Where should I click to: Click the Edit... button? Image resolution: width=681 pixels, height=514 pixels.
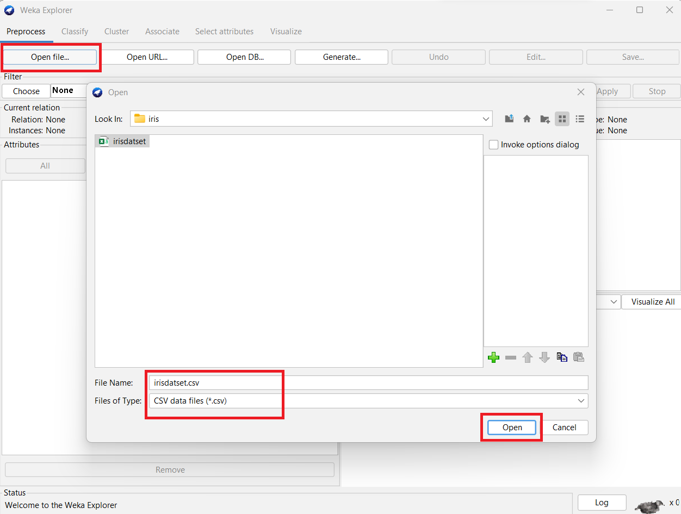[x=536, y=57]
